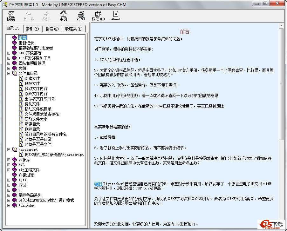Click the 前进 forward arrow icon
This screenshot has width=287, height=231.
point(46,14)
